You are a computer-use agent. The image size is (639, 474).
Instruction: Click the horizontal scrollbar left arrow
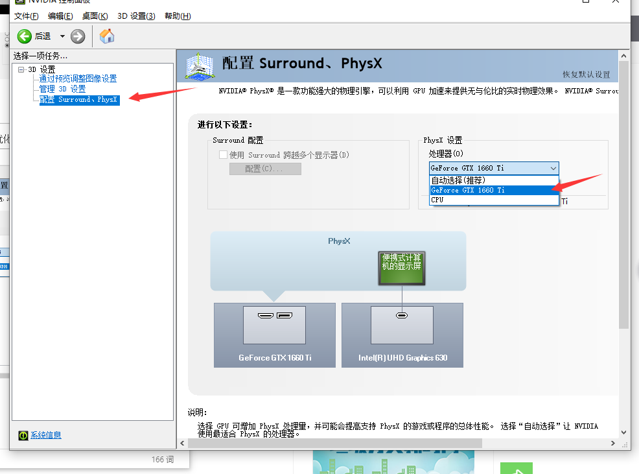coord(182,444)
